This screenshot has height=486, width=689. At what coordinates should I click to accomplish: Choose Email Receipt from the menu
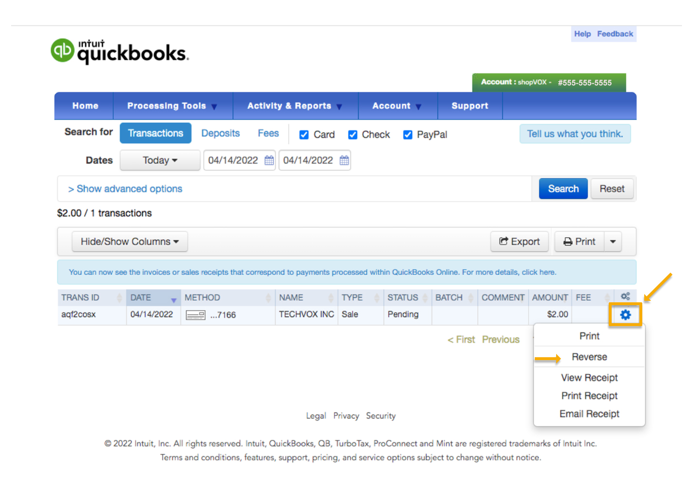tap(589, 414)
